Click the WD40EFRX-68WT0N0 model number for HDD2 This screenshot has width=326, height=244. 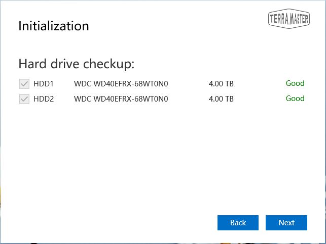130,99
